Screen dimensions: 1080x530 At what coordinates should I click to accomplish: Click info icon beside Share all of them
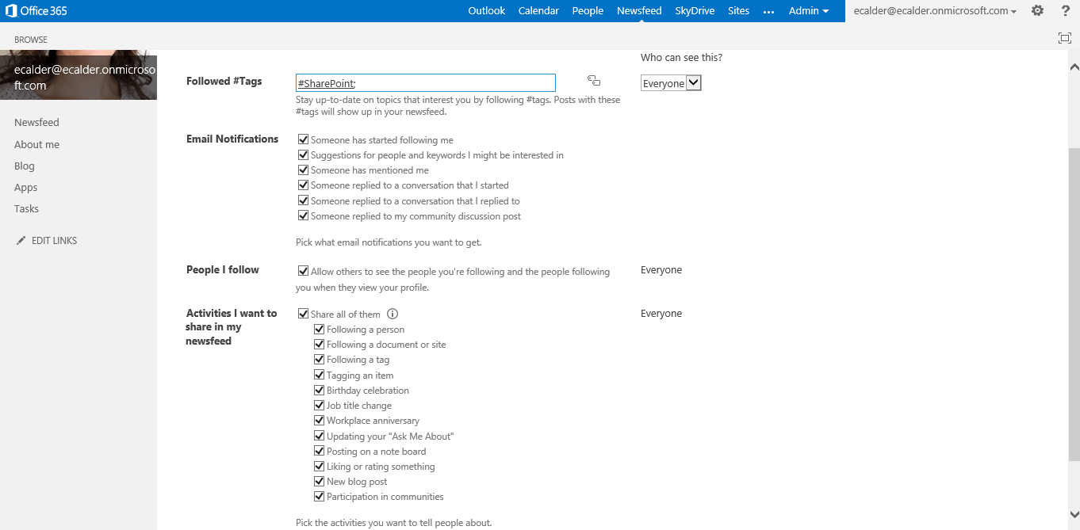pos(393,314)
